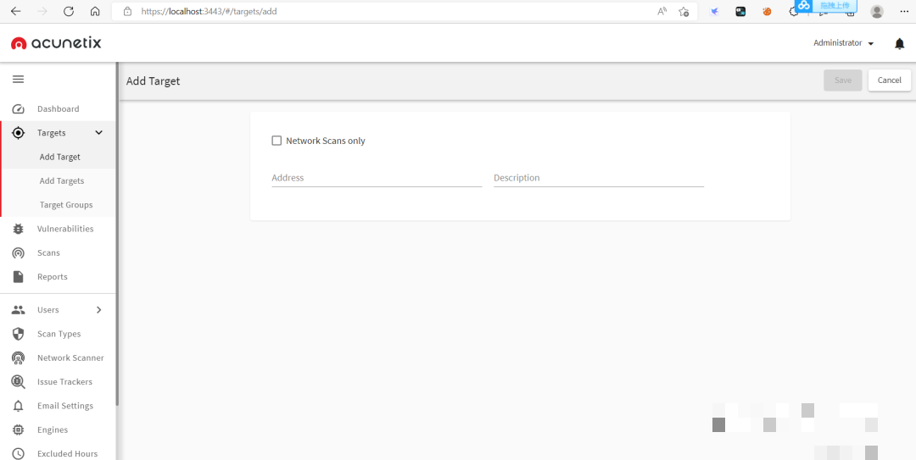916x460 pixels.
Task: Click the Cancel button
Action: [889, 80]
